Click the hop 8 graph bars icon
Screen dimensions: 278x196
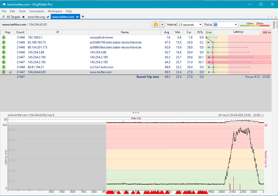click(x=10, y=72)
